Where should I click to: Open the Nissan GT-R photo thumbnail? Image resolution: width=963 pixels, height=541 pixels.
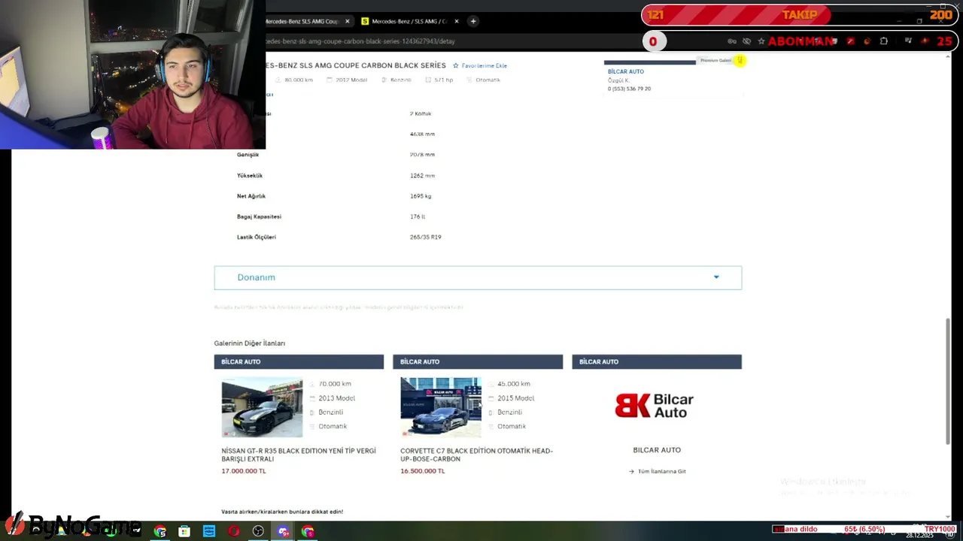[x=262, y=407]
